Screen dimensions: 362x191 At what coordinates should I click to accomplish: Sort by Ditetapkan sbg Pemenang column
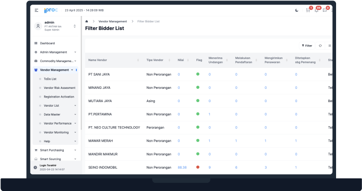320,60
